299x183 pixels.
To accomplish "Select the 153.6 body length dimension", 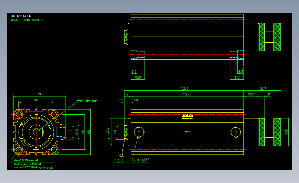I will [187, 94].
